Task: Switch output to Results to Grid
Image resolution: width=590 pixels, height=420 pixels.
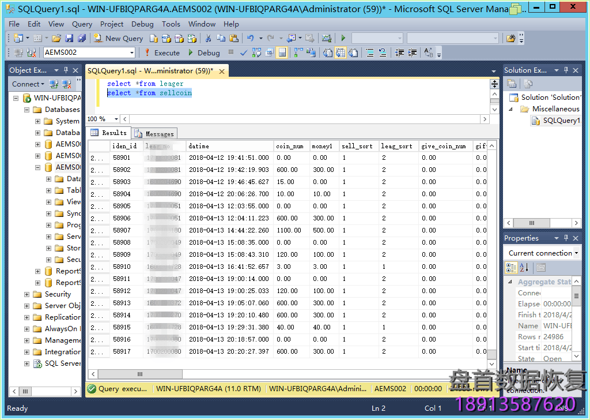Action: (340, 52)
